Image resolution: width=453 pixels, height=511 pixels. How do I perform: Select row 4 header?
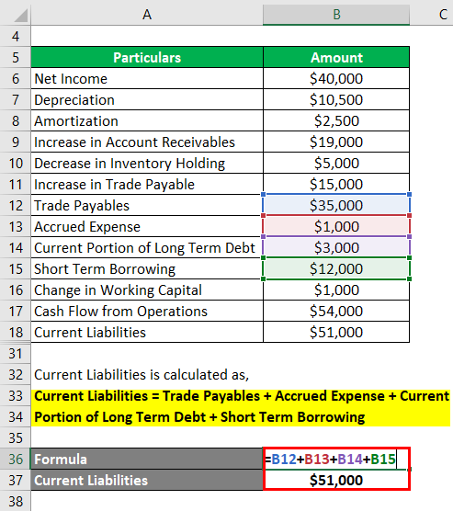pos(16,36)
